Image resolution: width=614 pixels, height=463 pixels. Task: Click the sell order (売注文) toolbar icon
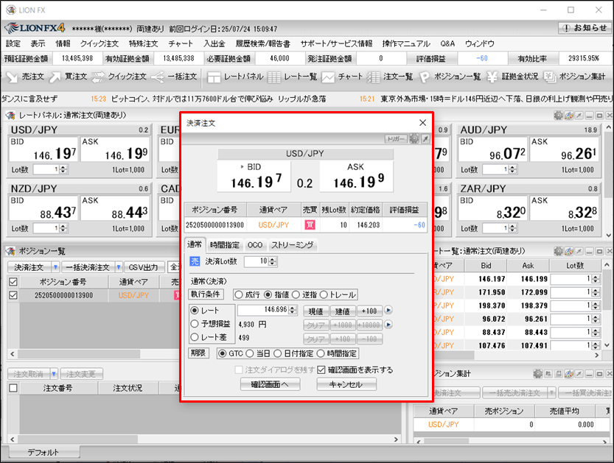(11, 76)
